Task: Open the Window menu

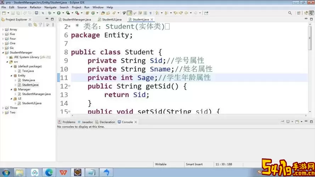Action: [x=98, y=7]
